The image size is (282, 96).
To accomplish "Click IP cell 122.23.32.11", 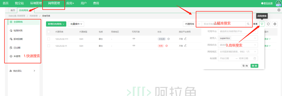I will tap(61, 46).
